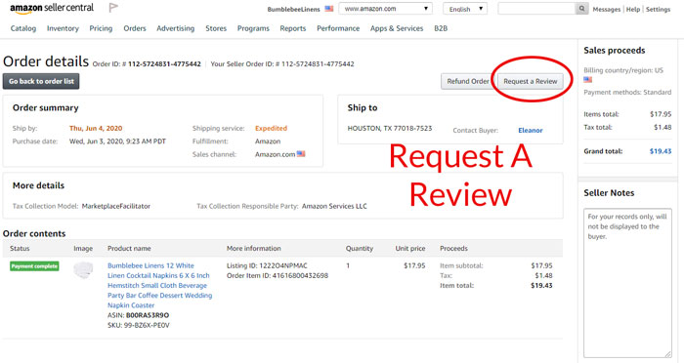
Task: Click the Wed, Jun 3, 2020 purchase date
Action: click(117, 141)
